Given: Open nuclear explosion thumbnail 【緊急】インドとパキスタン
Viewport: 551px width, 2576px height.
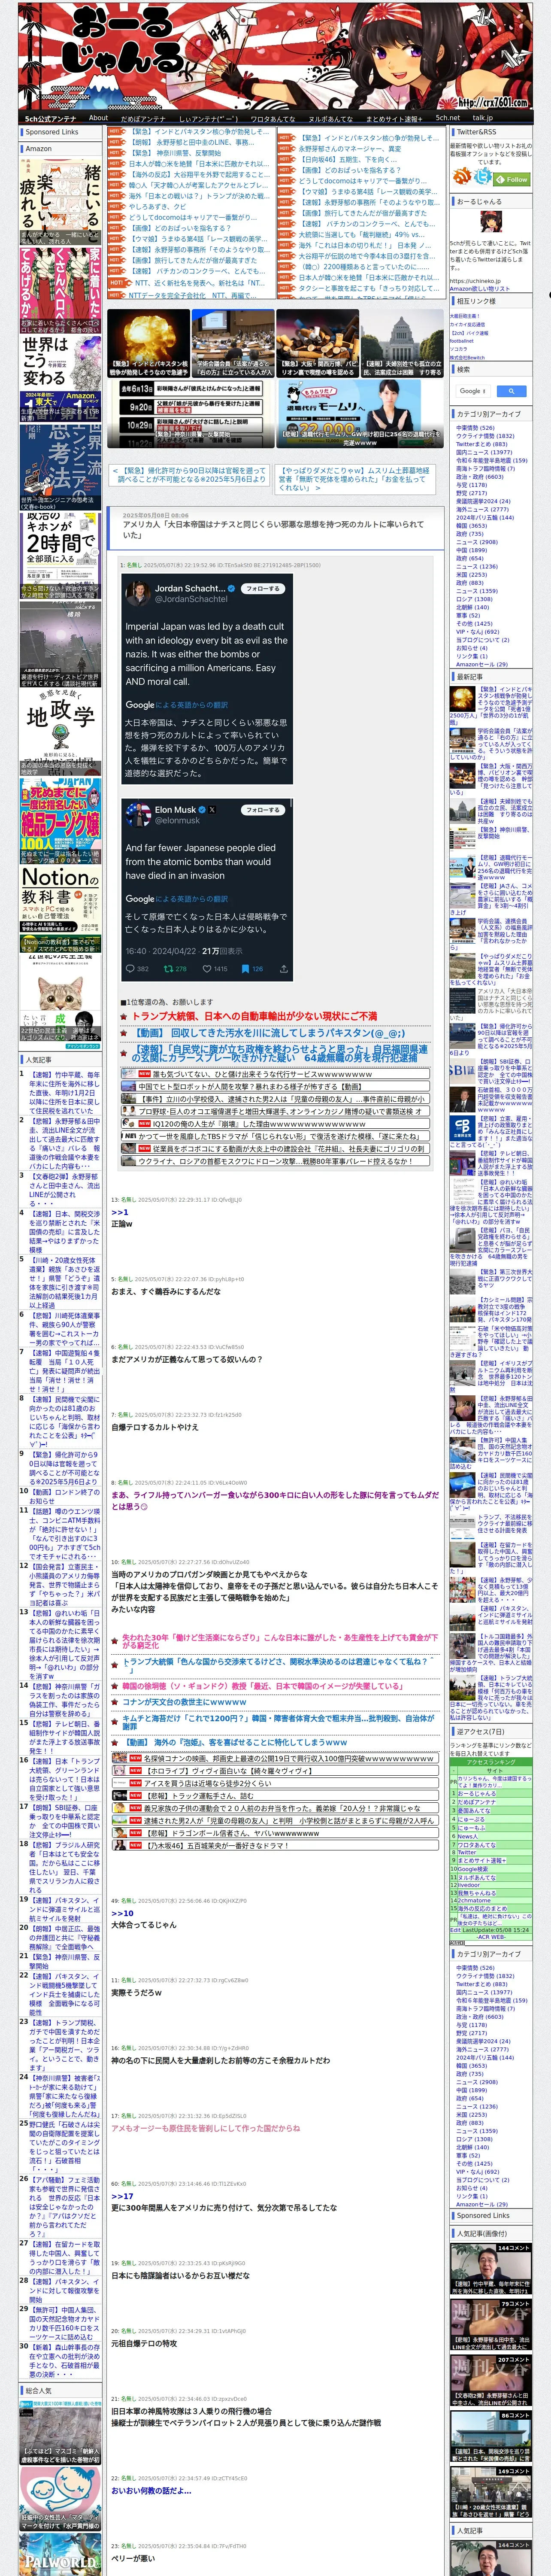Looking at the screenshot, I should pos(148,342).
